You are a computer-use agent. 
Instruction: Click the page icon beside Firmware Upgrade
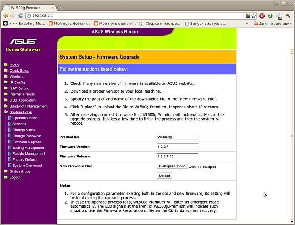pyautogui.click(x=9, y=142)
